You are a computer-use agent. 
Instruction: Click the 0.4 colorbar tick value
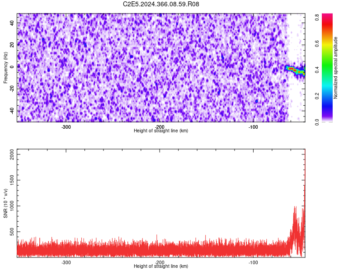pos(317,70)
